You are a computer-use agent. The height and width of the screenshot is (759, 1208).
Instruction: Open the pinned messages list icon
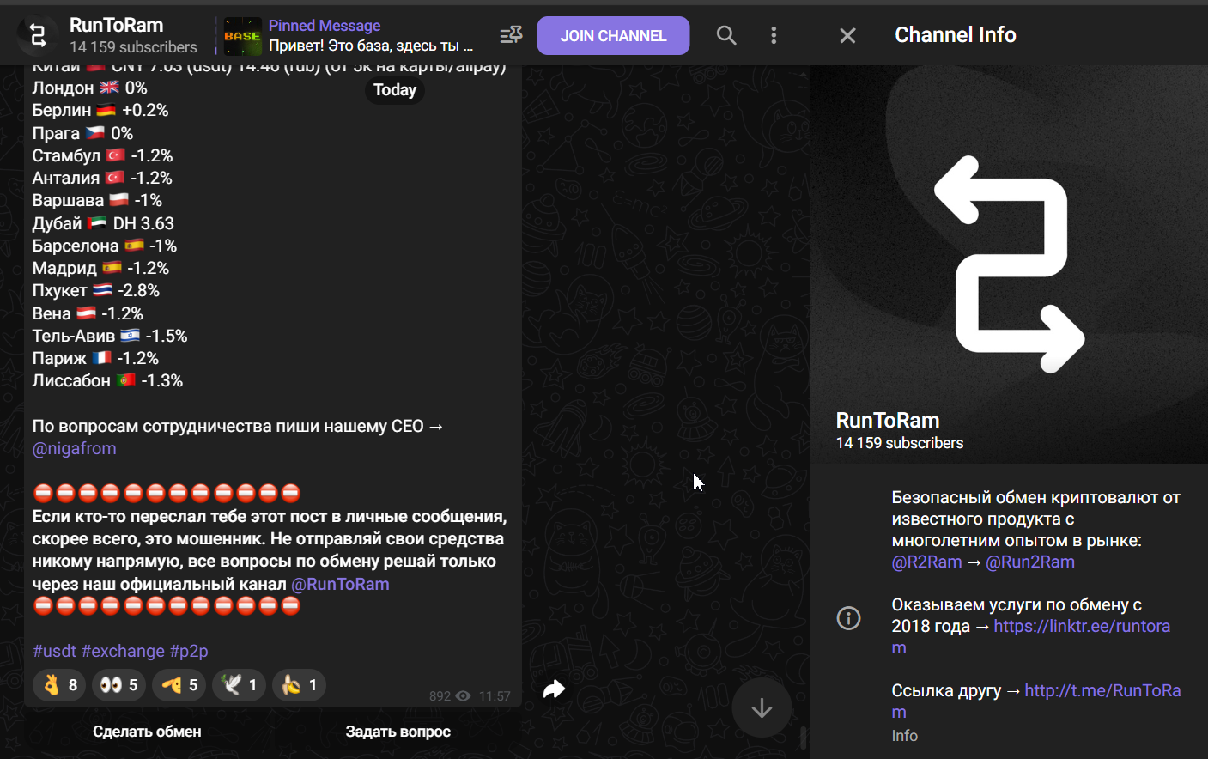click(x=511, y=35)
